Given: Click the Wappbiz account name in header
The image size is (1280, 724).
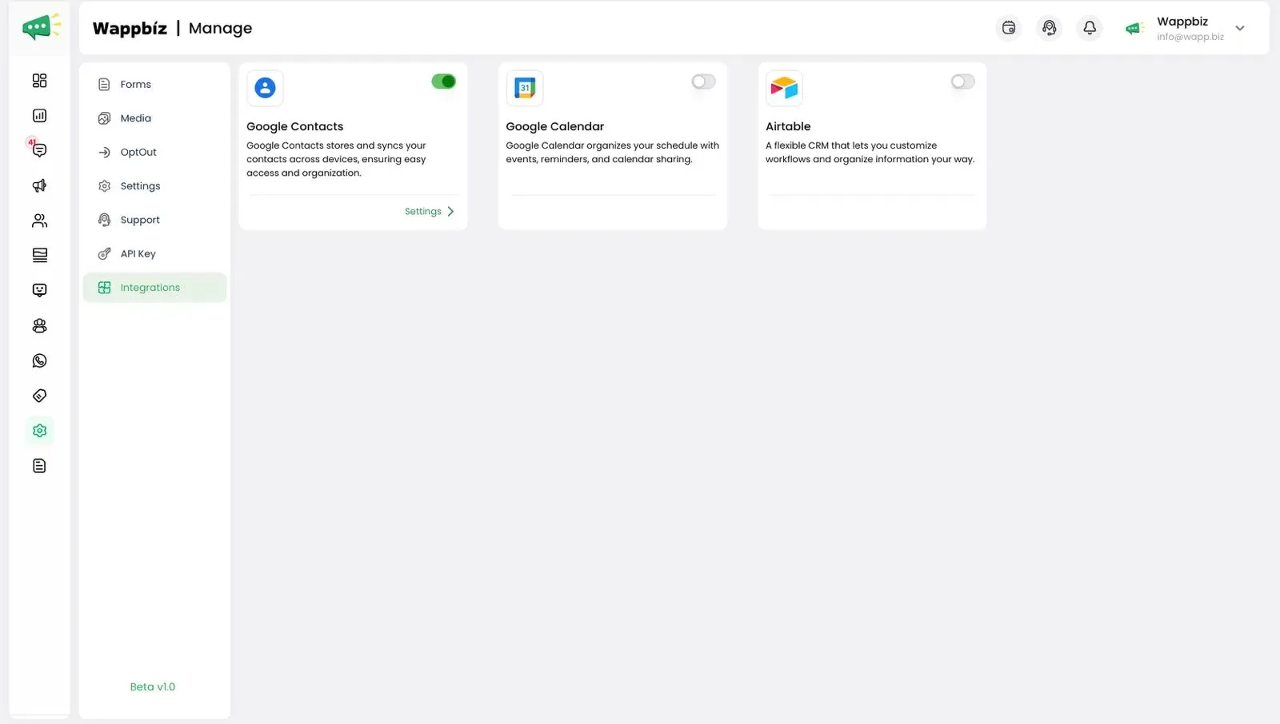Looking at the screenshot, I should 1182,22.
